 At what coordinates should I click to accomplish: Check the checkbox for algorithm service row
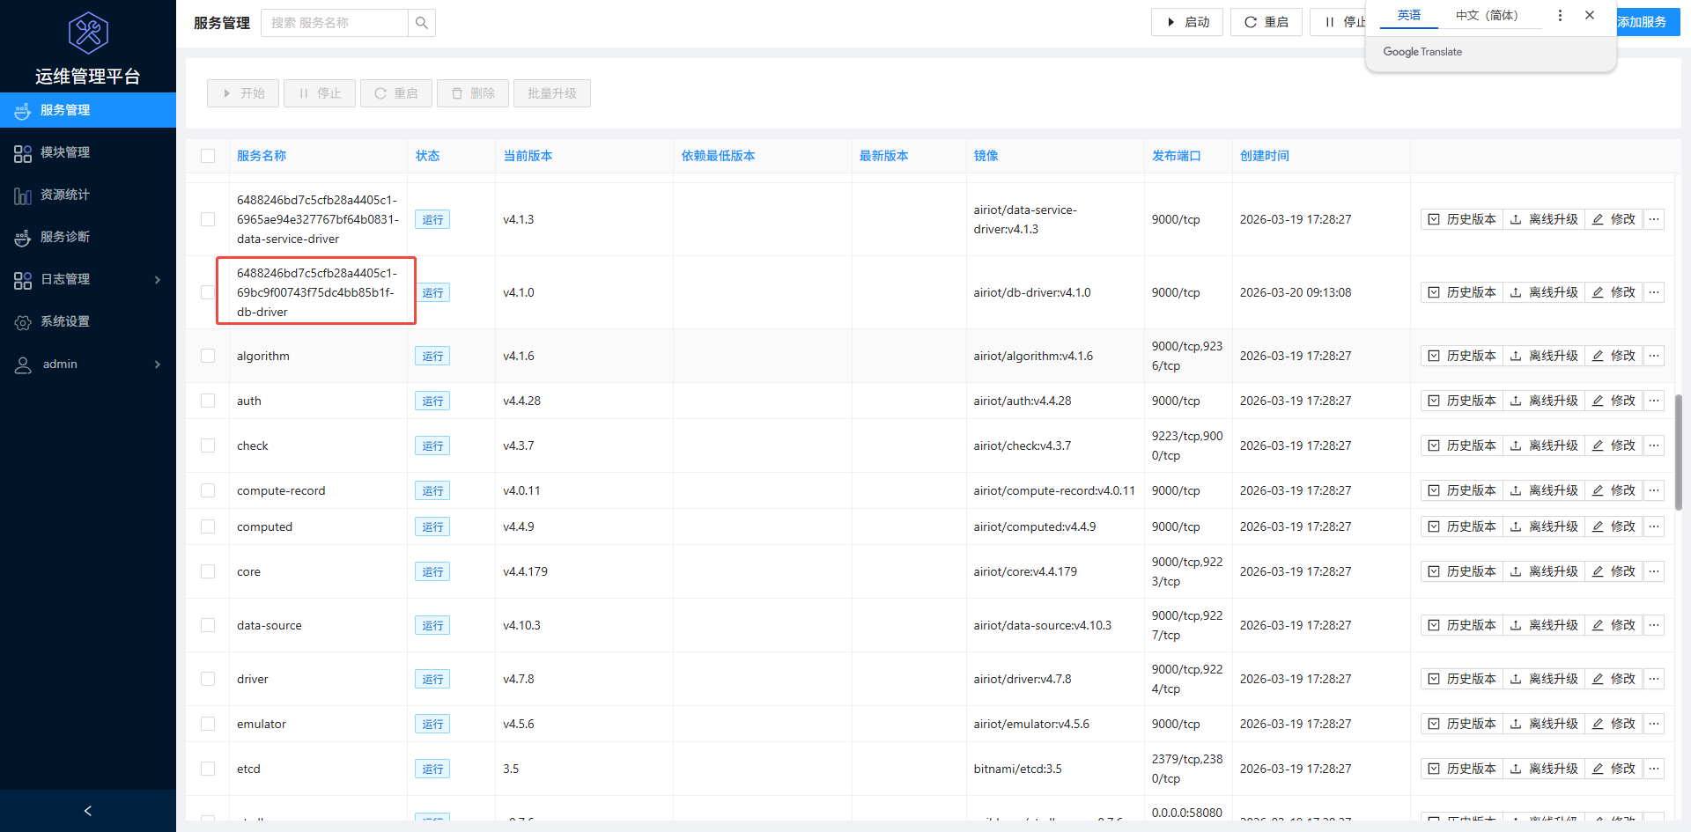point(208,356)
